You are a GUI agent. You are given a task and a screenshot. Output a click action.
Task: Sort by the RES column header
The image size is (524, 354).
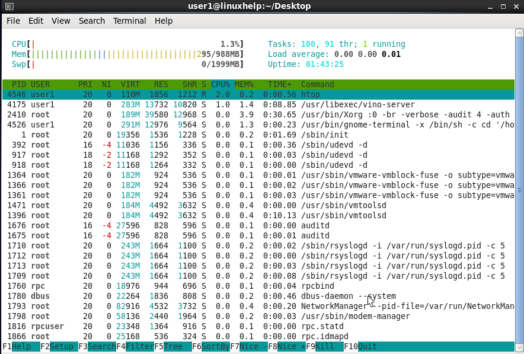click(x=161, y=84)
